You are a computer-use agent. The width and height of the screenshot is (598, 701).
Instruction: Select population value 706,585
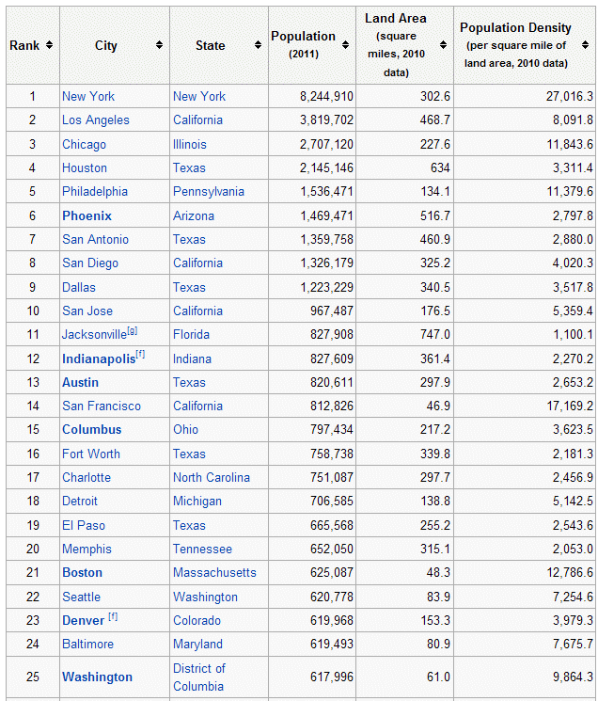(332, 502)
